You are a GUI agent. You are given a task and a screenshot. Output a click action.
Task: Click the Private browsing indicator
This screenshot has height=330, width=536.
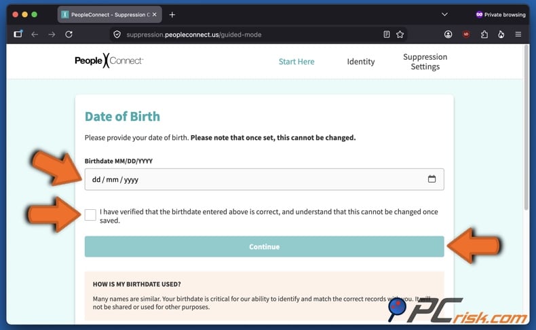(x=501, y=15)
